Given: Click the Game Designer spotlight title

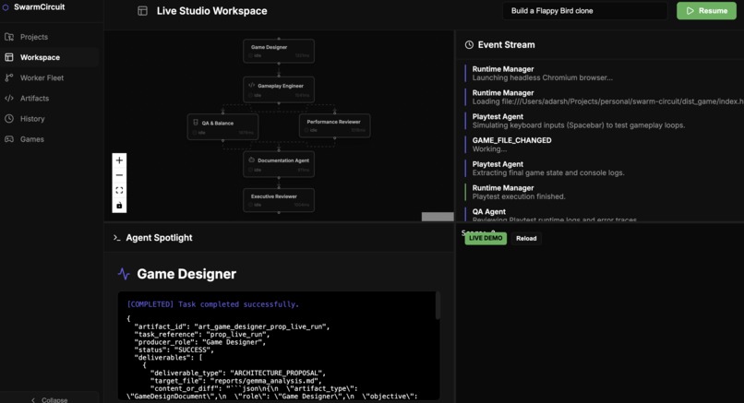Looking at the screenshot, I should tap(186, 274).
